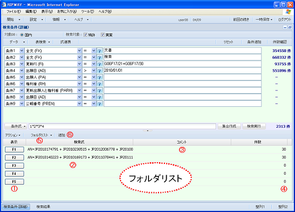The image size is (295, 212).
Task: Open the 条件式 dropdown button
Action: point(16,127)
